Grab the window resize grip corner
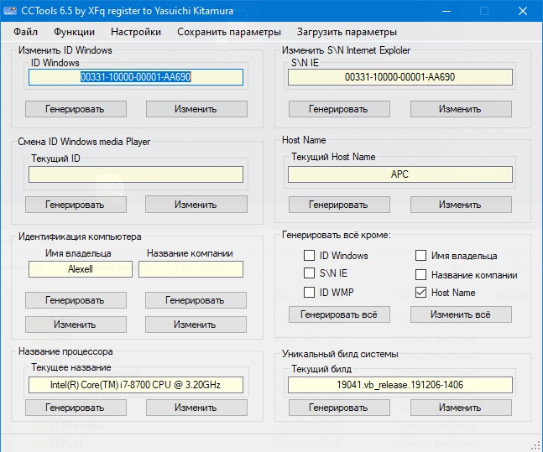 point(537,446)
